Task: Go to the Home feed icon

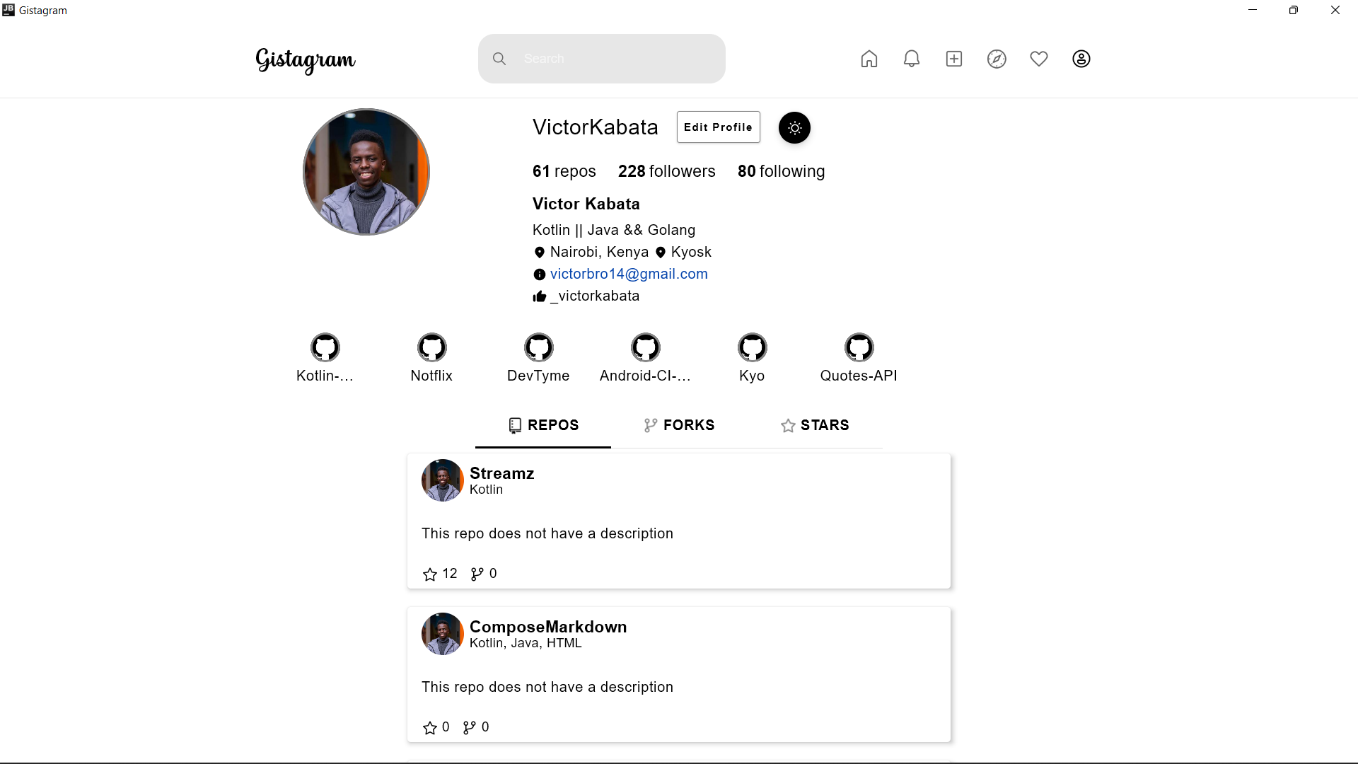Action: [x=869, y=59]
